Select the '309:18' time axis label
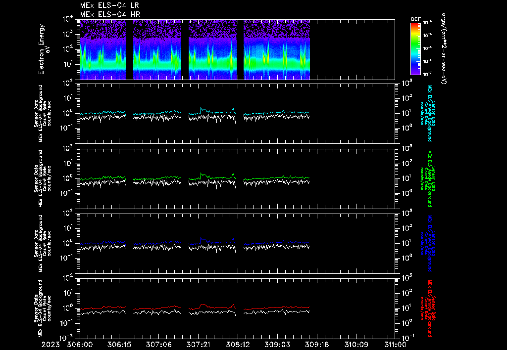This screenshot has width=507, height=350. click(316, 345)
